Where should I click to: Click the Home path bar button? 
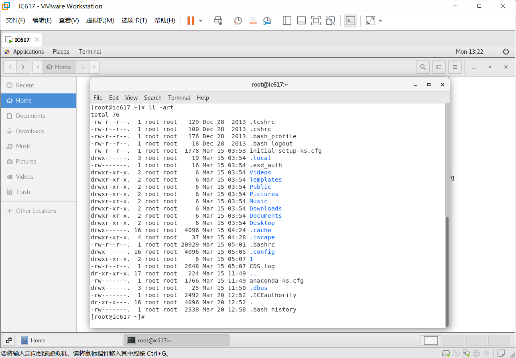59,67
